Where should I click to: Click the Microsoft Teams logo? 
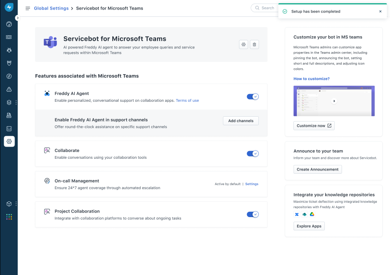click(x=50, y=42)
